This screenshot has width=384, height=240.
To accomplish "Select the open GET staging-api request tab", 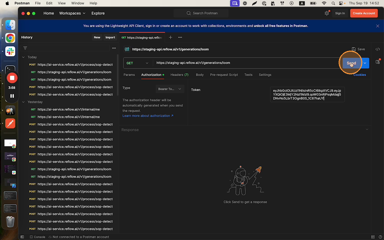I will pos(142,37).
